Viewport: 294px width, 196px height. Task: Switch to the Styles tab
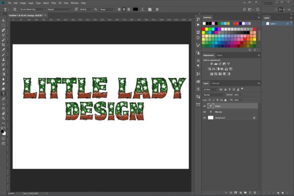pyautogui.click(x=219, y=55)
